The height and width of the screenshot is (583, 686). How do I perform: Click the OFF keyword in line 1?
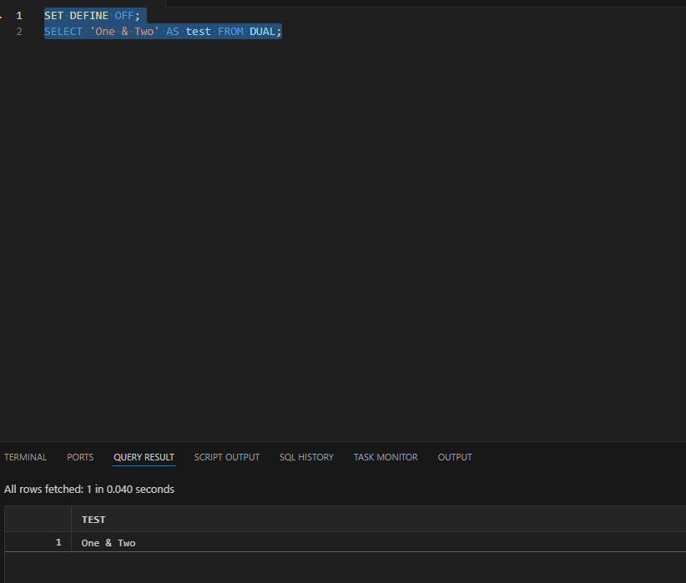click(124, 16)
